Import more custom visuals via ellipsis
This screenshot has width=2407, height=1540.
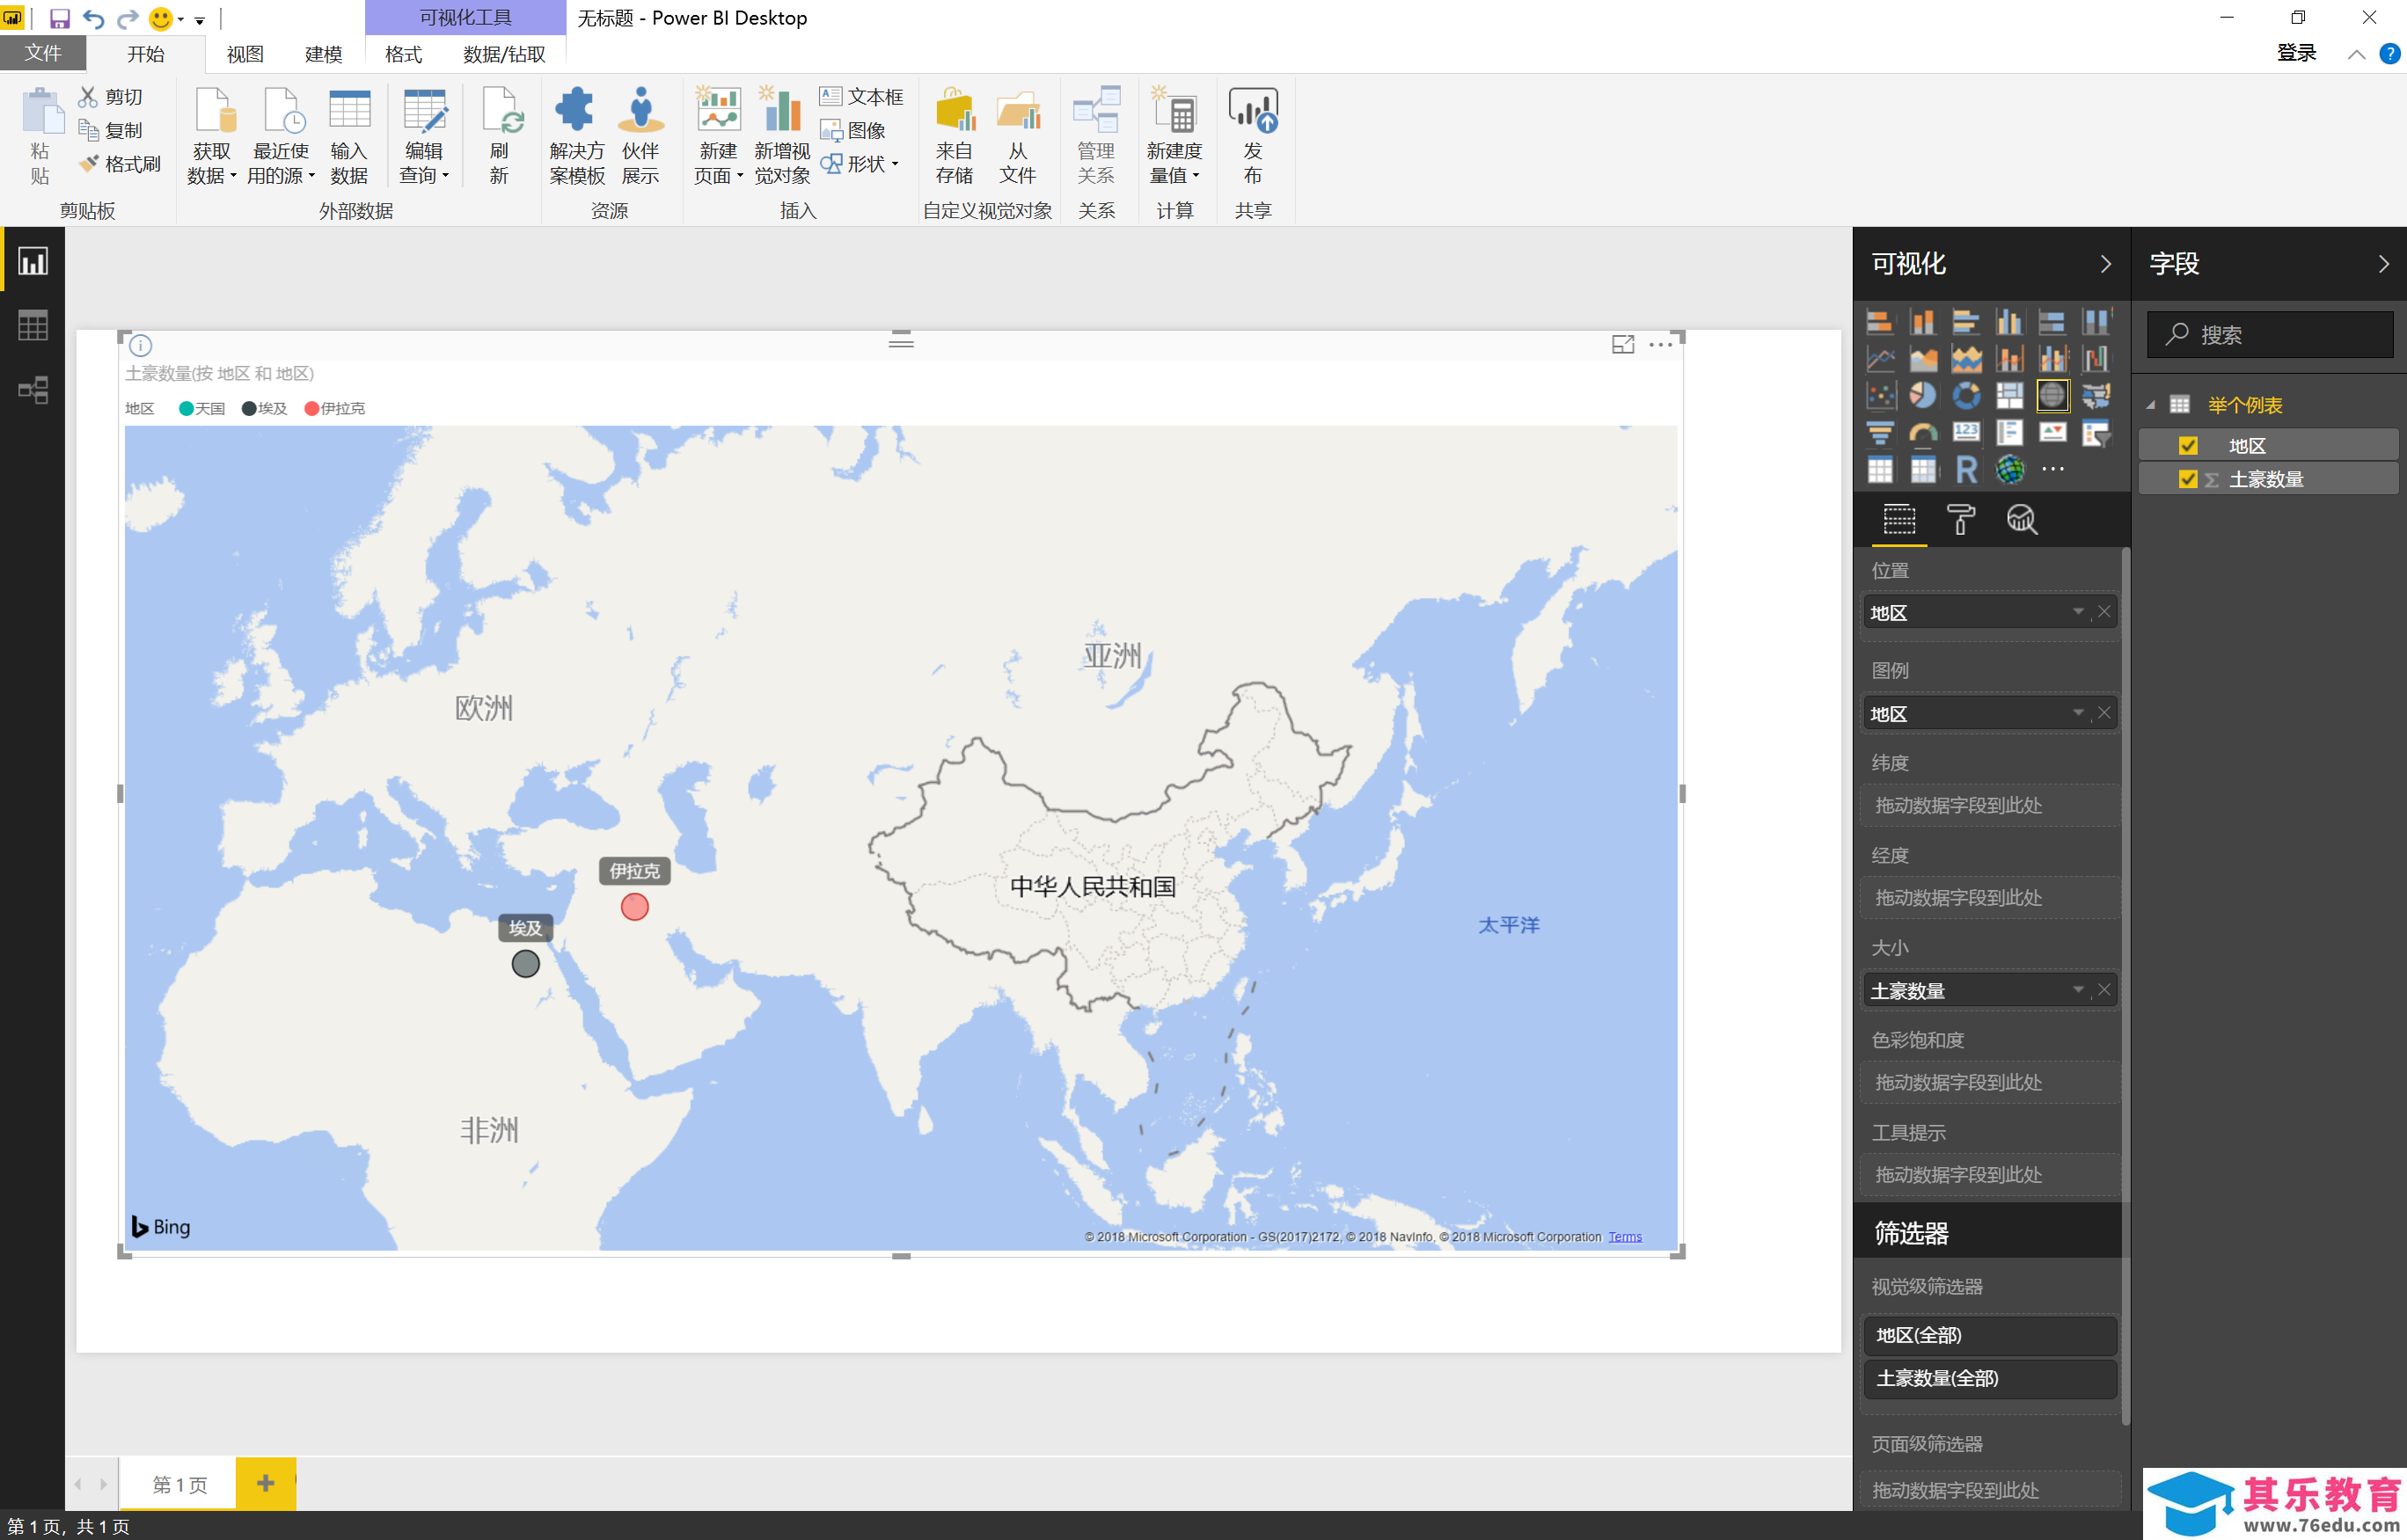pyautogui.click(x=2053, y=469)
